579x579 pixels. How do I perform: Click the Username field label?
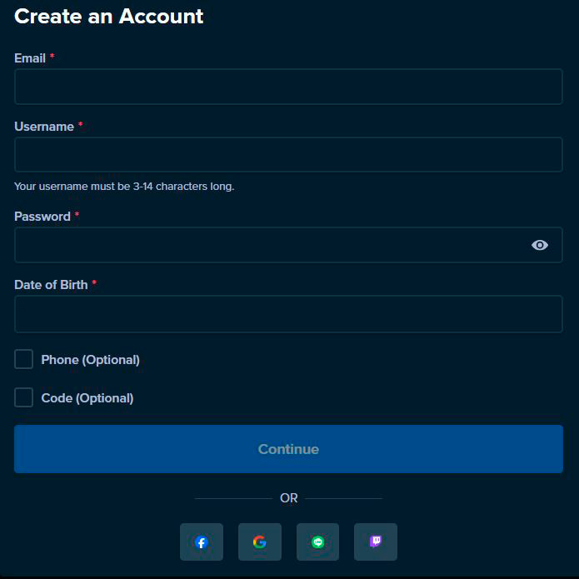(44, 127)
